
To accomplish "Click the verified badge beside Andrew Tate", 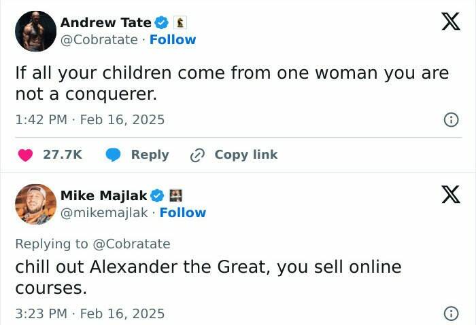I will (x=160, y=23).
